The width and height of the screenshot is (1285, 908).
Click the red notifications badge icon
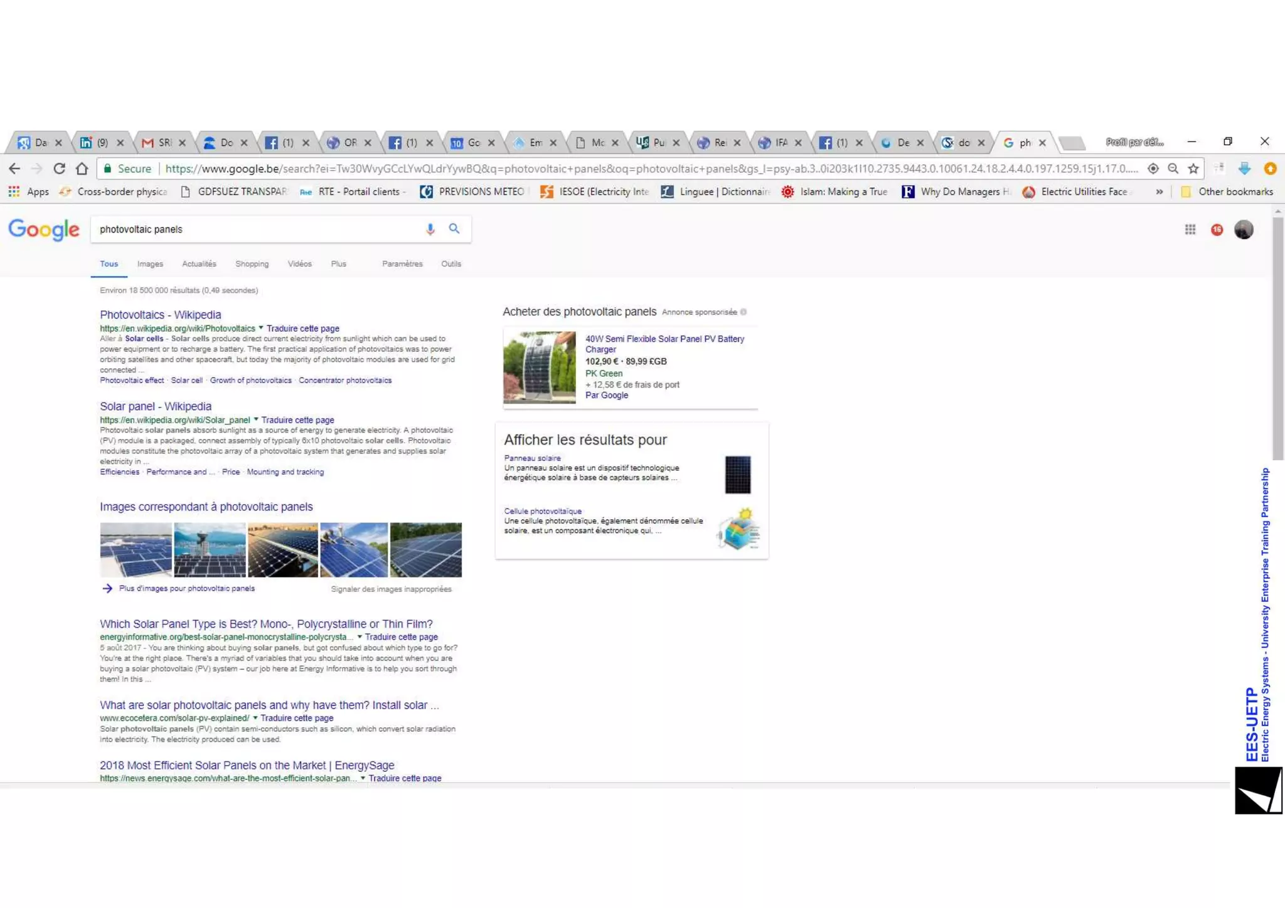coord(1217,230)
